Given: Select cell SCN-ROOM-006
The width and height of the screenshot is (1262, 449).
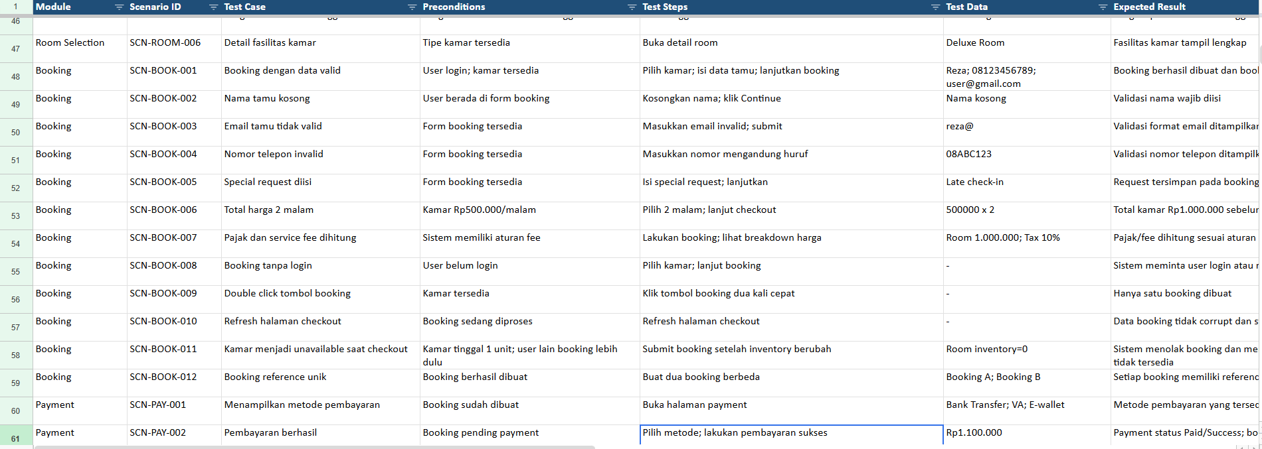Looking at the screenshot, I should 174,49.
